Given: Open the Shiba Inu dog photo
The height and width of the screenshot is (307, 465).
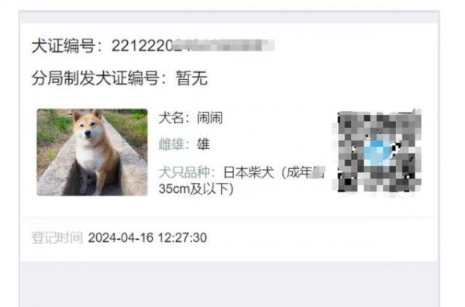Looking at the screenshot, I should [92, 152].
